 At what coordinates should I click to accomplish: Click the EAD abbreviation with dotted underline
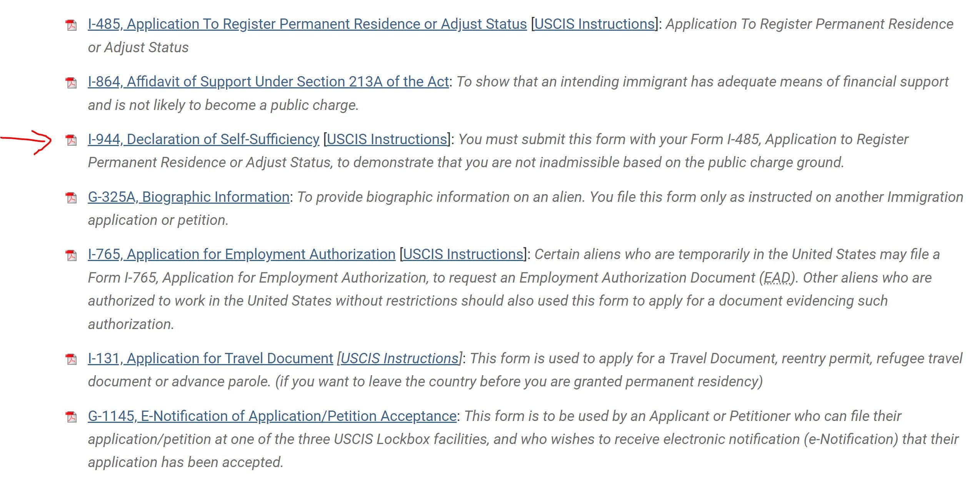tap(777, 278)
